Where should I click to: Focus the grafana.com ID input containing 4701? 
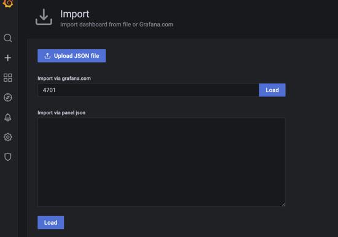[x=148, y=90]
